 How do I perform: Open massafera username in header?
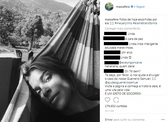[123, 7]
